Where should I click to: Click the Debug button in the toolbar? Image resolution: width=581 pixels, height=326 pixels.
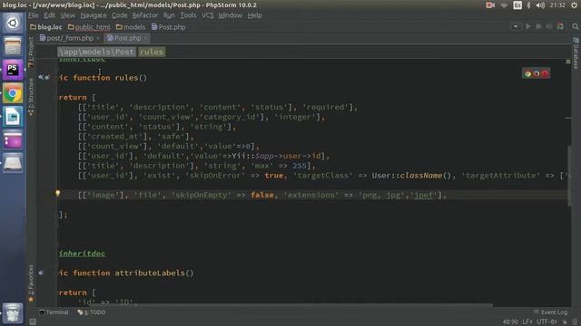tap(538, 26)
